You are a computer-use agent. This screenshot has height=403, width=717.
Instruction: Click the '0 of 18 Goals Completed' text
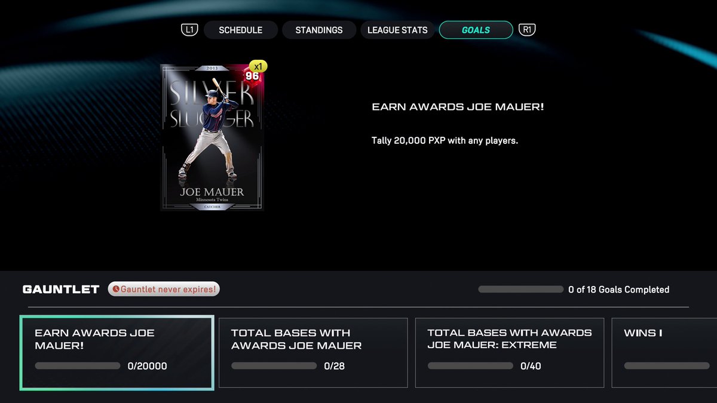[x=619, y=290]
